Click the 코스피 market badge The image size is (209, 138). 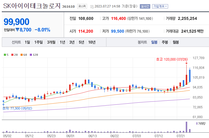(x=82, y=6)
